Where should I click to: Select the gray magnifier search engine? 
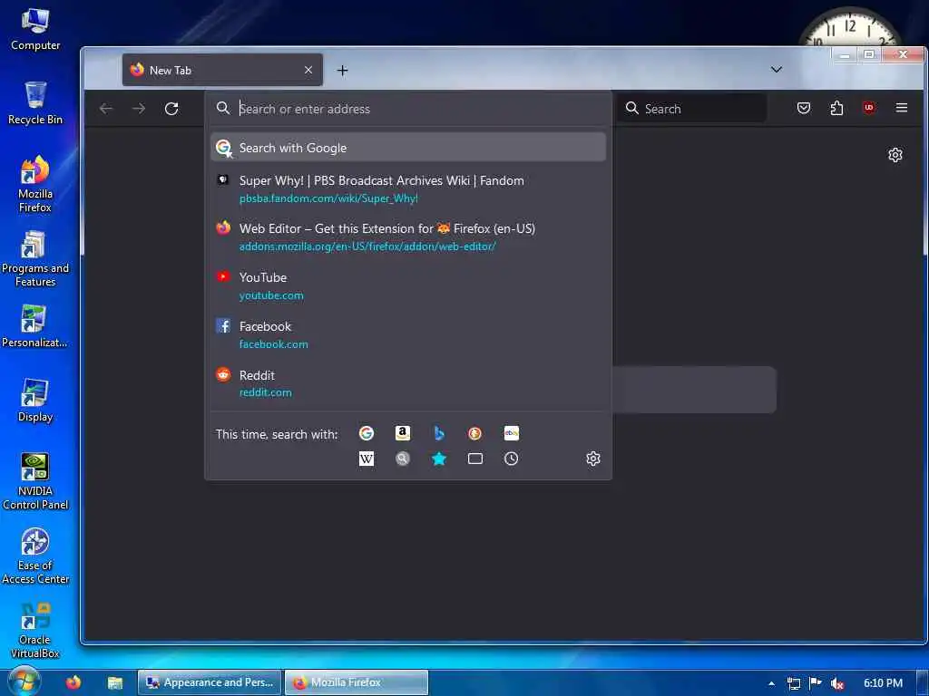[x=402, y=459]
